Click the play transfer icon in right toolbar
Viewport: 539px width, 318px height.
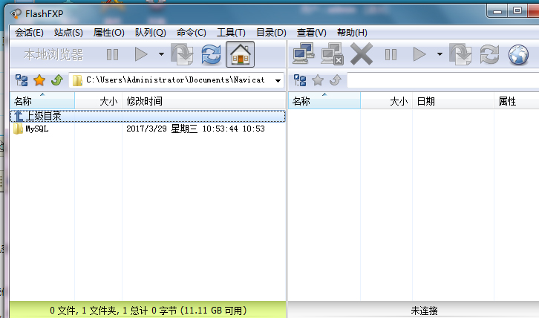[419, 54]
